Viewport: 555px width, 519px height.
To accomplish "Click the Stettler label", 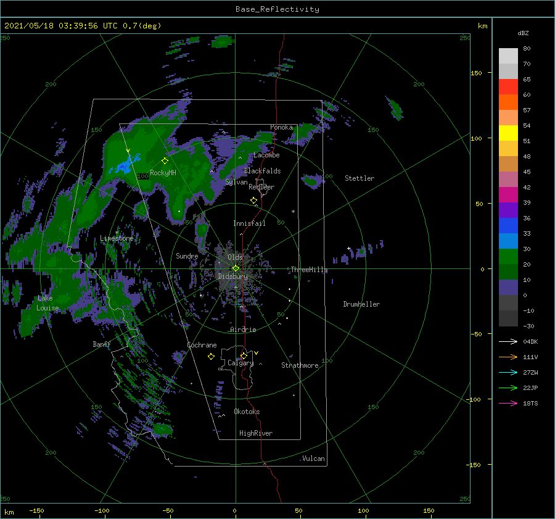I will click(360, 178).
